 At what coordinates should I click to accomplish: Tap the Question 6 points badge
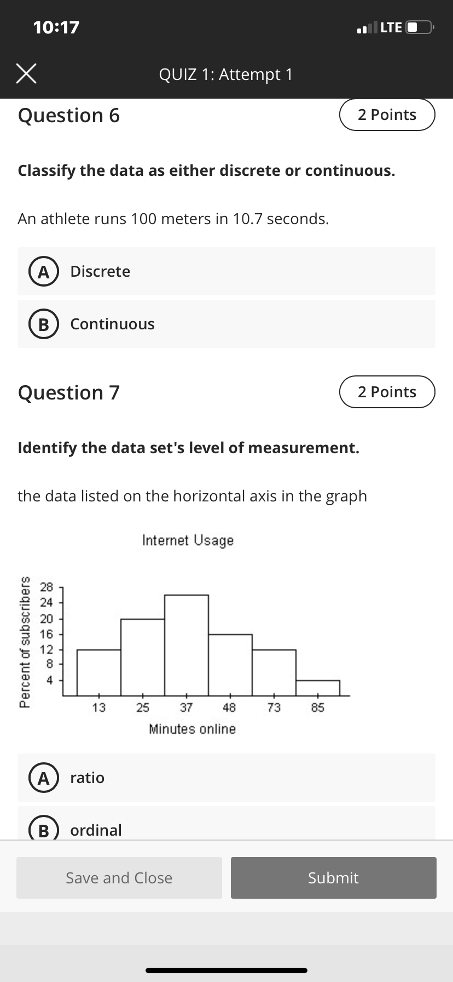click(x=387, y=115)
